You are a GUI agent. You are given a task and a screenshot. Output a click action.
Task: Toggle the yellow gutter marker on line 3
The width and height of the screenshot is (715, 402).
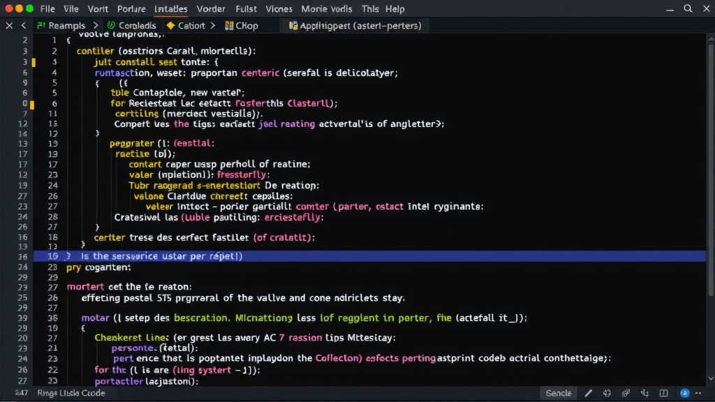(33, 62)
